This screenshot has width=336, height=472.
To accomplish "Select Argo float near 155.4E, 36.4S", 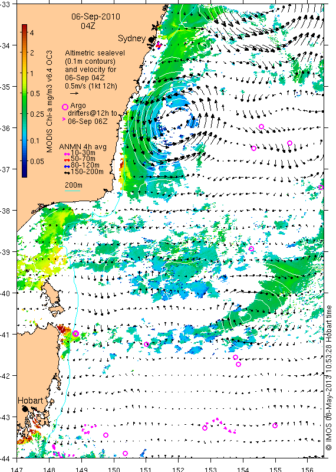I will (x=289, y=143).
